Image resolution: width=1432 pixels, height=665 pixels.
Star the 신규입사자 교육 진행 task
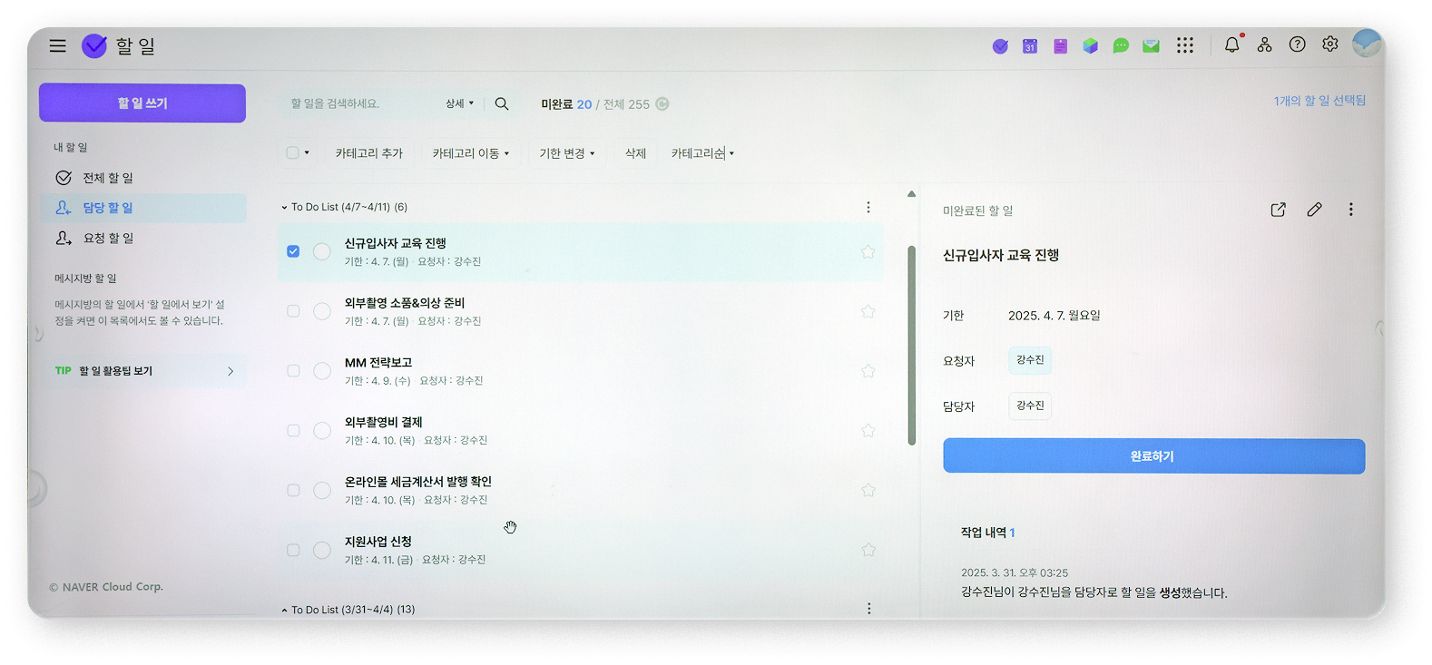pyautogui.click(x=868, y=252)
